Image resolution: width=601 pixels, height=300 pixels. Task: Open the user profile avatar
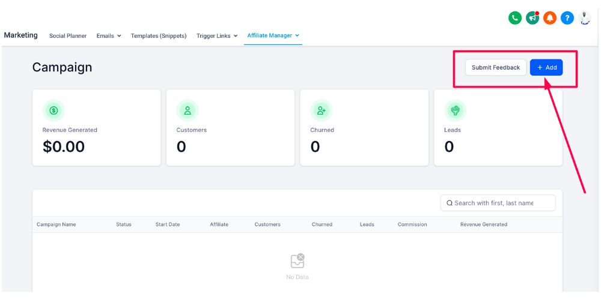pyautogui.click(x=585, y=18)
